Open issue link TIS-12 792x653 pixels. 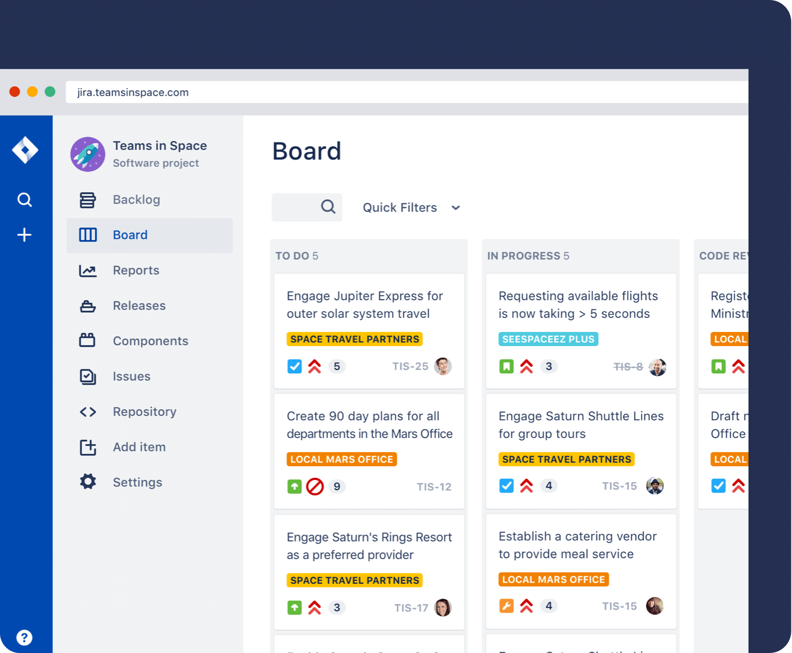[x=434, y=486]
